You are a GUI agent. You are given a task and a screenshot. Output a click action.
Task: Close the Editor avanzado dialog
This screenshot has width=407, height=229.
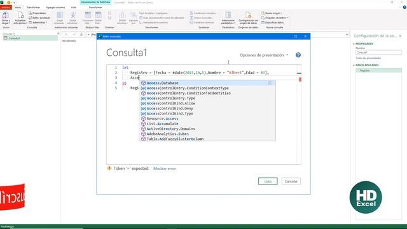(x=305, y=36)
